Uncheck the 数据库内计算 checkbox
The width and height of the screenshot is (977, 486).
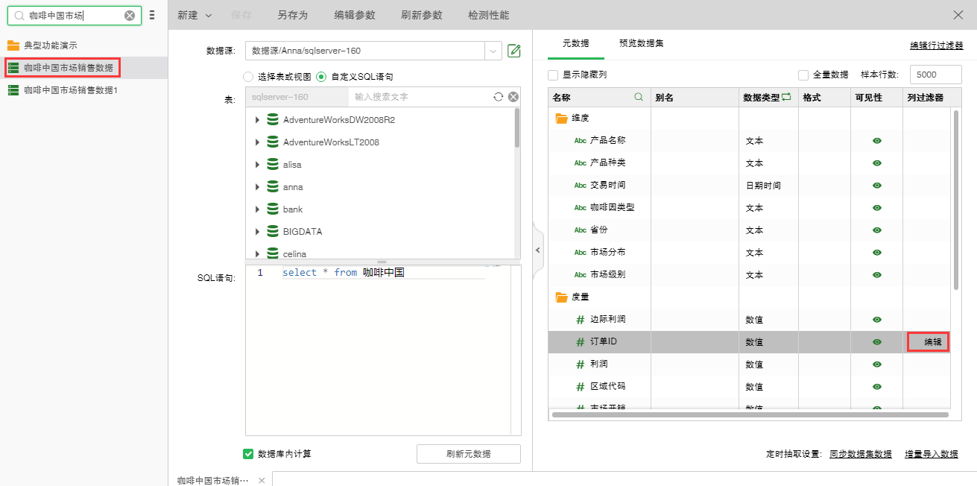tap(249, 453)
